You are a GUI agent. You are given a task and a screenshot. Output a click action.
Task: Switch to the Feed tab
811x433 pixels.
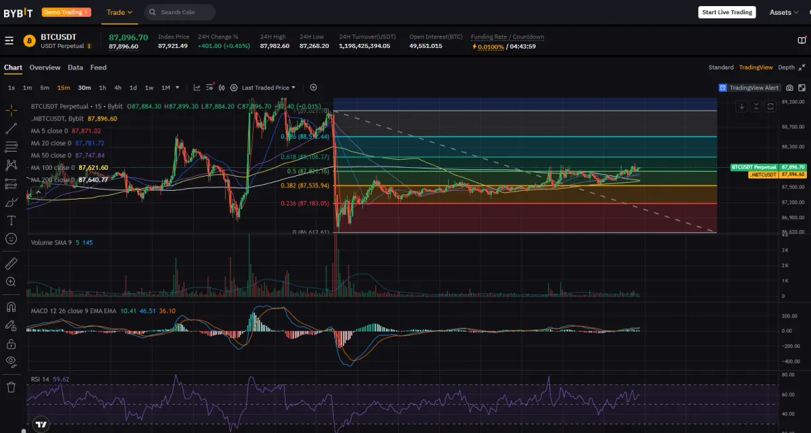pyautogui.click(x=99, y=68)
